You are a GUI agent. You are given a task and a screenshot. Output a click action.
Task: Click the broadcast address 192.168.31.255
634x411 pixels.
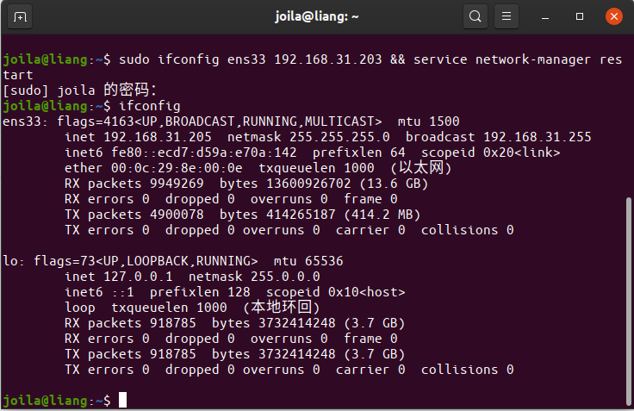(538, 137)
